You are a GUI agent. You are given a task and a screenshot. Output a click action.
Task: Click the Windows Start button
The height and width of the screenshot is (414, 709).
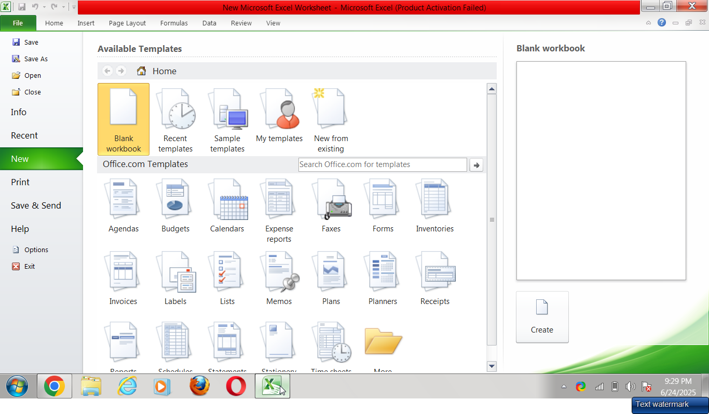(x=17, y=387)
